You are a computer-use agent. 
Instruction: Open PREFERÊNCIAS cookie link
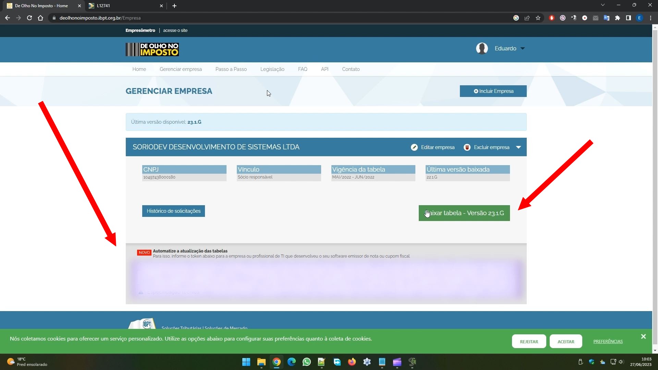pos(608,342)
